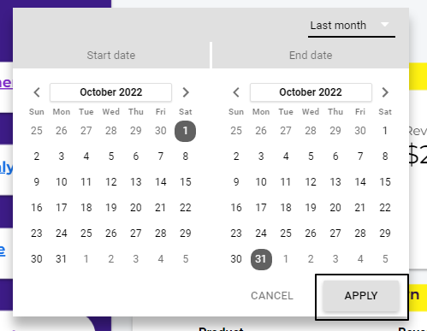427x331 pixels.
Task: Open end calendar October 2022 month picker
Action: [x=311, y=92]
